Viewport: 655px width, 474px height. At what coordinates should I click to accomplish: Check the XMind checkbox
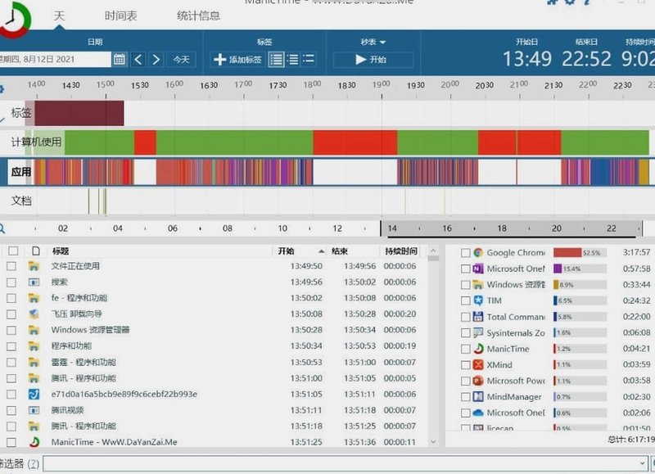click(465, 365)
